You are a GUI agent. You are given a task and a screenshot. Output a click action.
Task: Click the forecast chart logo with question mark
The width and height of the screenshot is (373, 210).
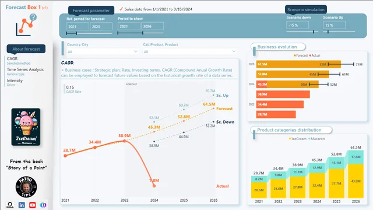tap(26, 25)
